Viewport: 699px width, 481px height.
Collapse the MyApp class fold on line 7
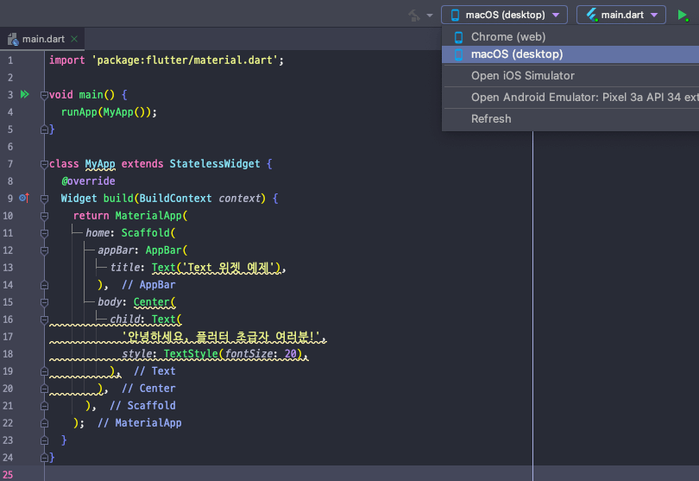point(44,164)
